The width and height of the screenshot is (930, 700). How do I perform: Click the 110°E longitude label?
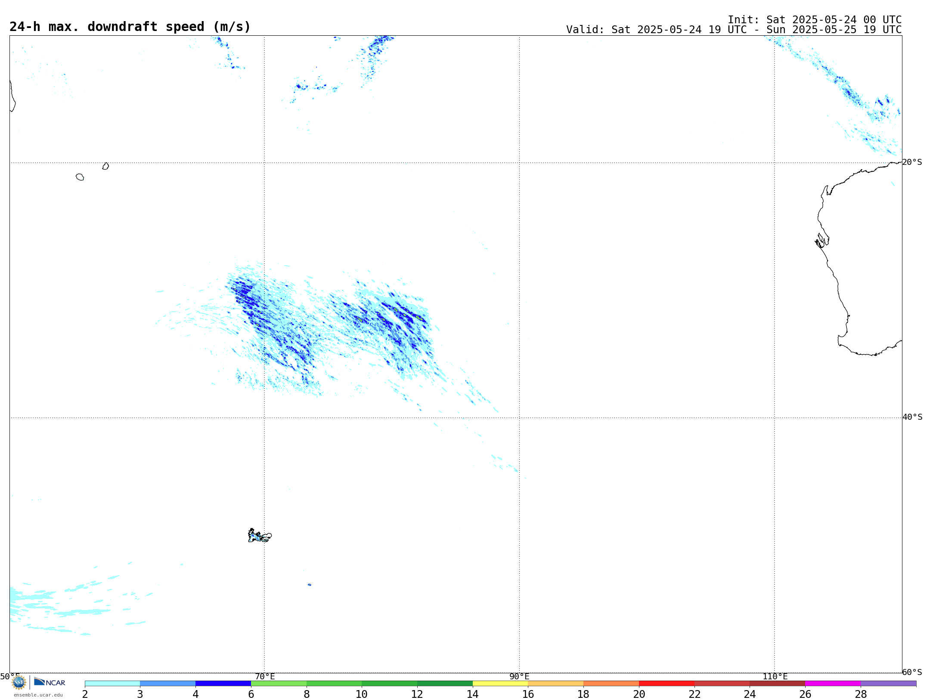pos(775,677)
